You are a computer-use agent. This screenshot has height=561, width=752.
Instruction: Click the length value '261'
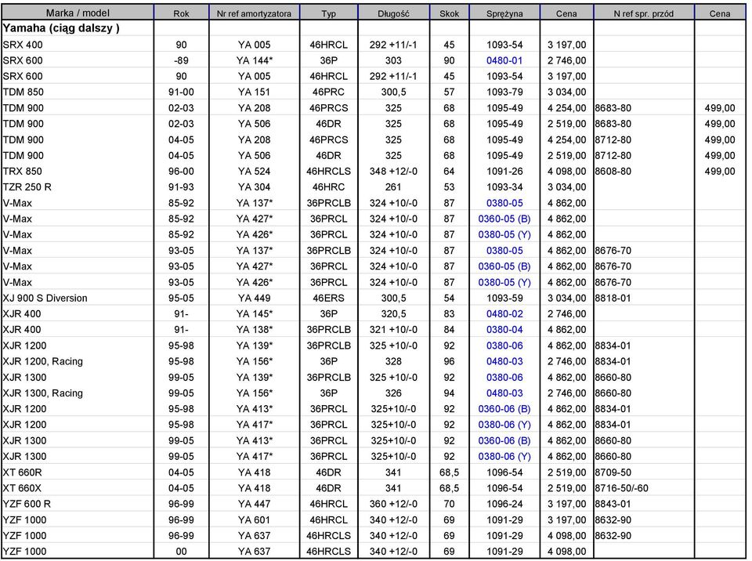[393, 187]
